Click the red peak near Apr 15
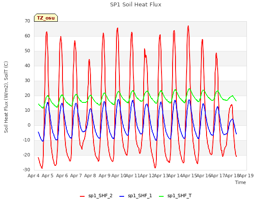This screenshot has height=204, width=272. click(x=188, y=26)
